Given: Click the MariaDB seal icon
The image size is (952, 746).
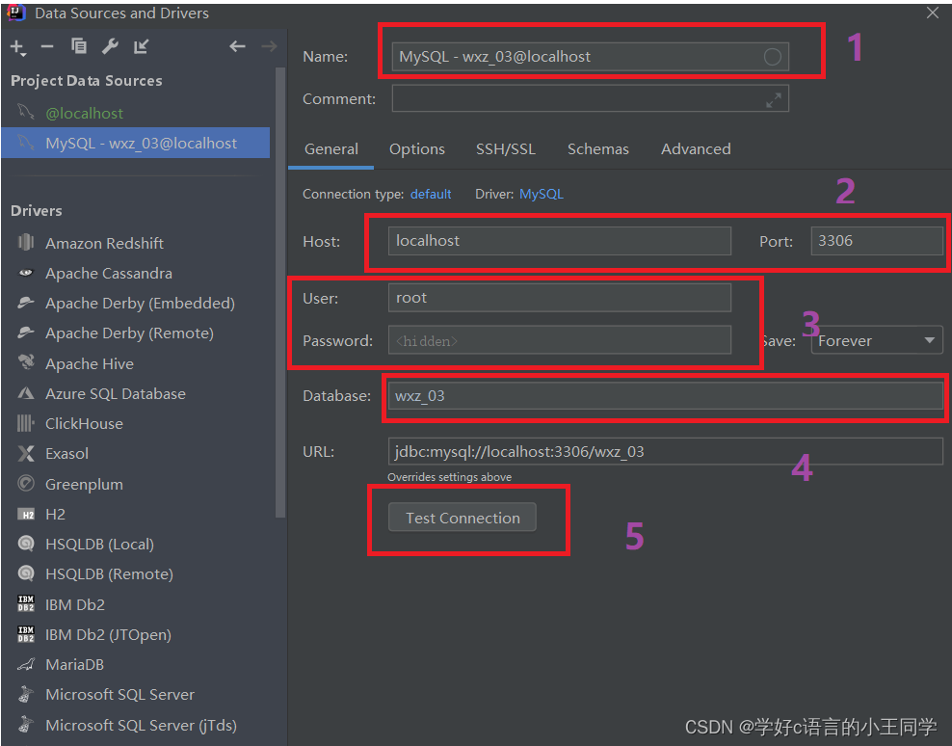Looking at the screenshot, I should coord(25,665).
